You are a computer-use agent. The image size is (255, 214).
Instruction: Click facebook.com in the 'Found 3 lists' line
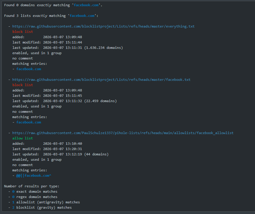[x=82, y=16]
